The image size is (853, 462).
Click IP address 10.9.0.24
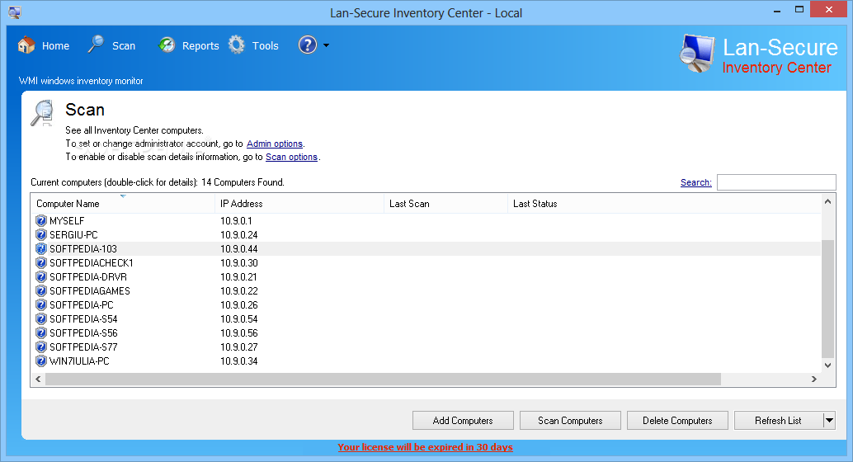238,234
